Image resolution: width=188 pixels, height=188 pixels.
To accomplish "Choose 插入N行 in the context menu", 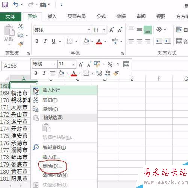I will pos(64,90).
